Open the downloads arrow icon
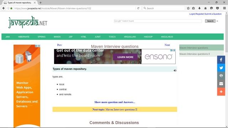228x128 pixels. (199, 8)
